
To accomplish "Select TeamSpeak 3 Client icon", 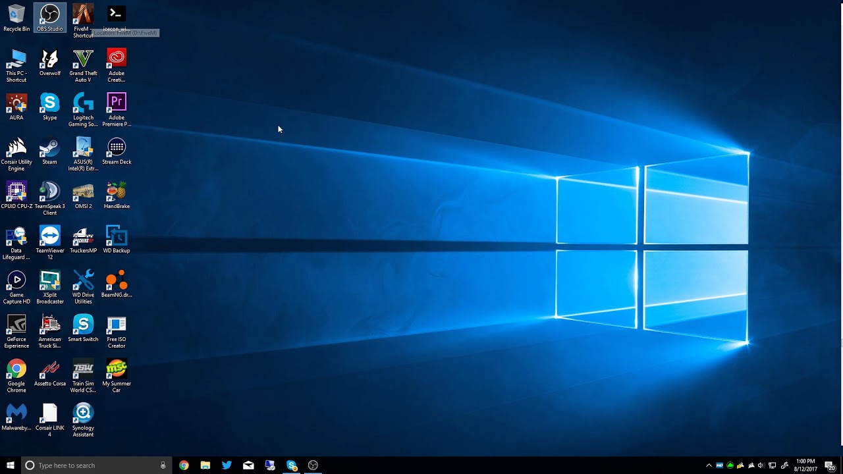I will point(50,198).
